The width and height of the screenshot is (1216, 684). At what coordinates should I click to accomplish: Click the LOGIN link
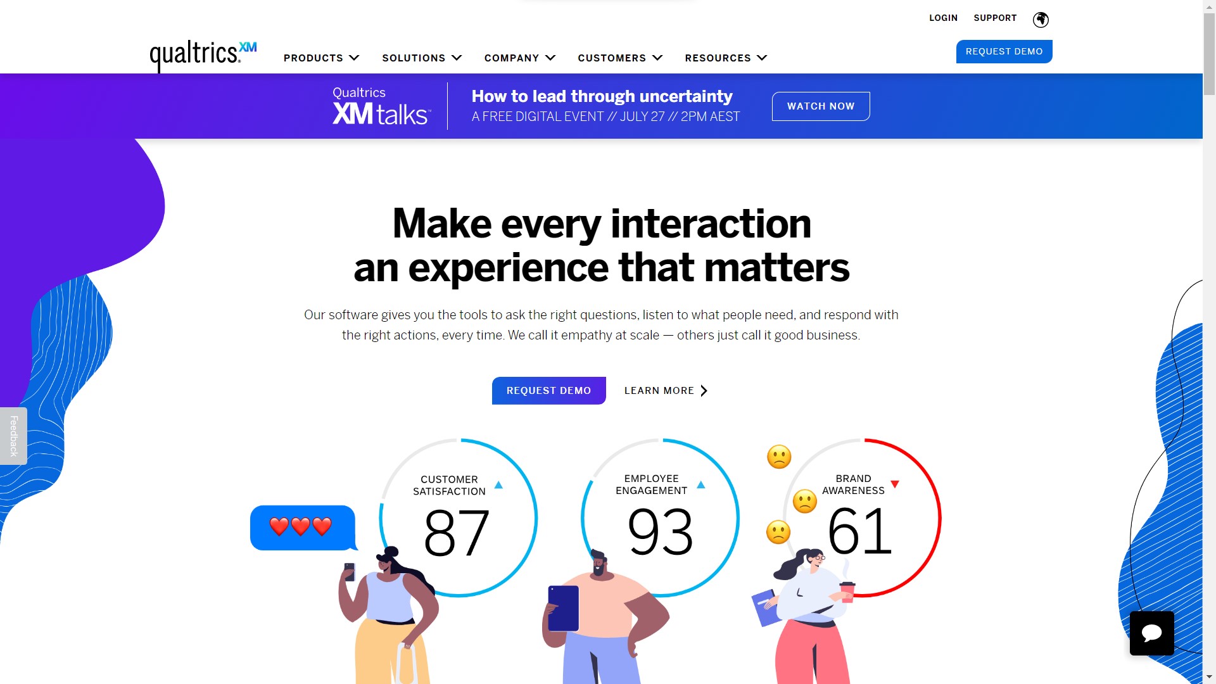(x=943, y=18)
